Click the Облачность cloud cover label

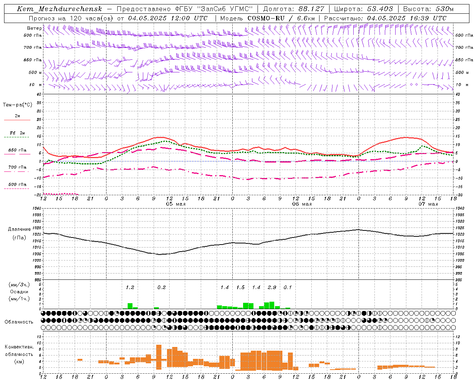pos(19,322)
